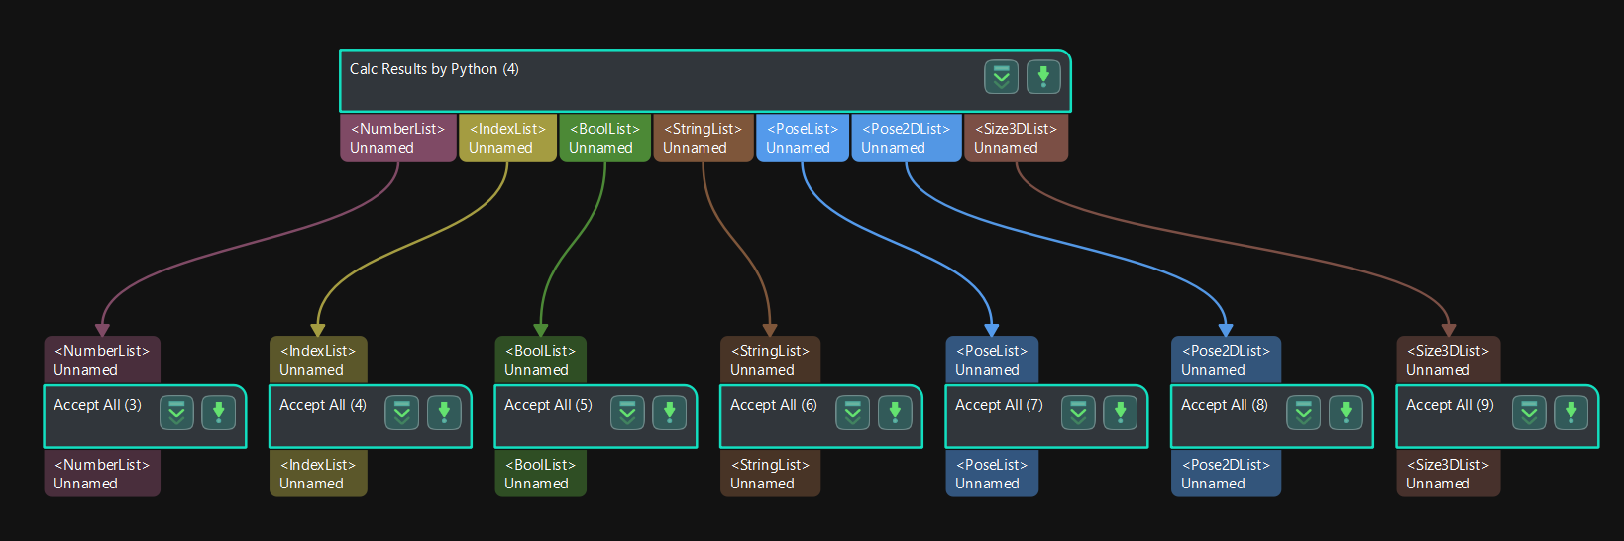Run single step on Accept All (7)
This screenshot has width=1624, height=541.
click(x=1120, y=412)
